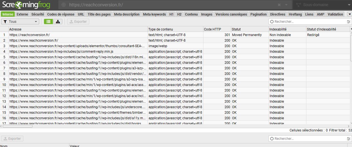Select the Versions canoniques tab
The height and width of the screenshot is (147, 352).
(231, 14)
